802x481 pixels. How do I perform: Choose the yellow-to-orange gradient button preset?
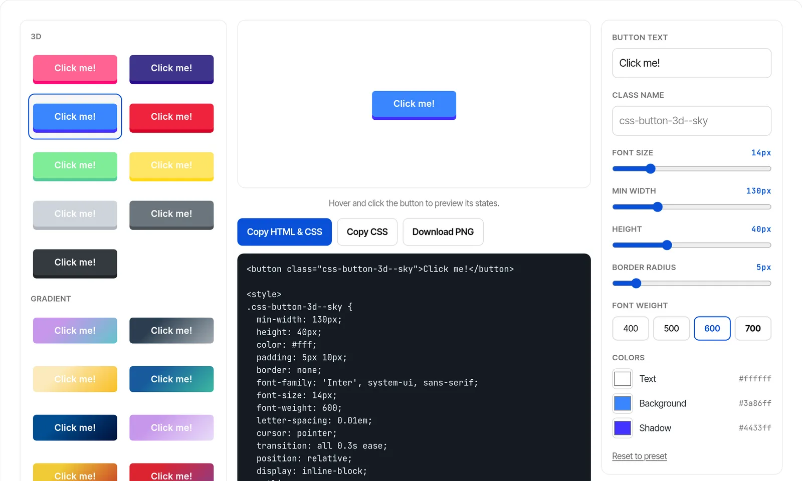[x=75, y=472]
